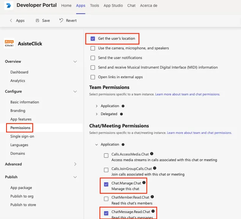This screenshot has height=219, width=241.
Task: Go back to Apps list
Action: pyautogui.click(x=17, y=20)
